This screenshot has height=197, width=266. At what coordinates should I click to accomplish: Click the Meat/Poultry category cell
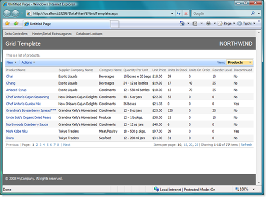108,131
